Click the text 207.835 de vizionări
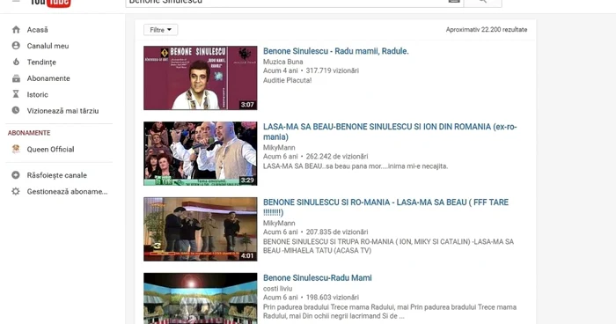The image size is (616, 324). pos(337,232)
